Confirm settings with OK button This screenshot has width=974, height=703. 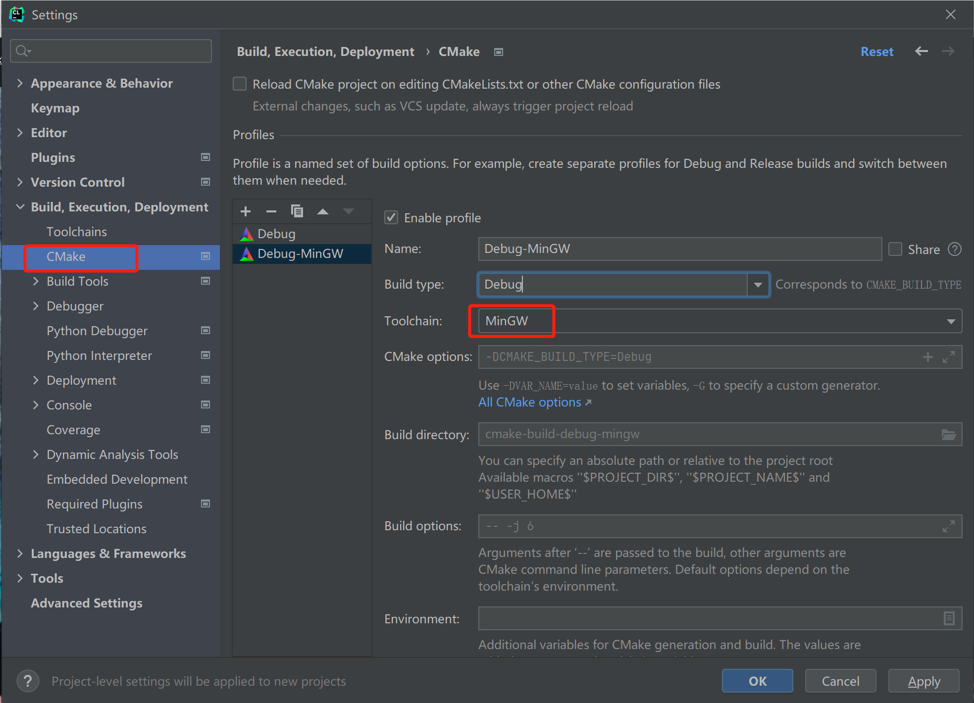click(x=758, y=681)
